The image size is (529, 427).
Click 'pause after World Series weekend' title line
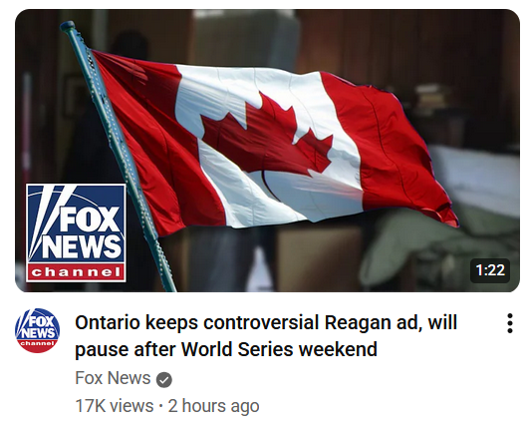[x=226, y=349]
